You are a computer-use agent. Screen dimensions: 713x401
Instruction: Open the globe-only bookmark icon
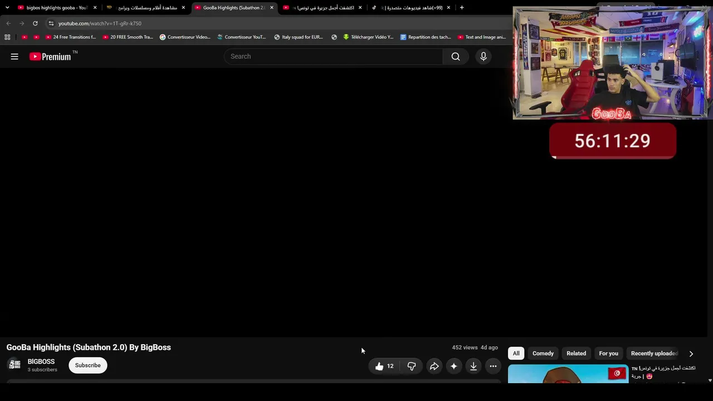point(334,37)
